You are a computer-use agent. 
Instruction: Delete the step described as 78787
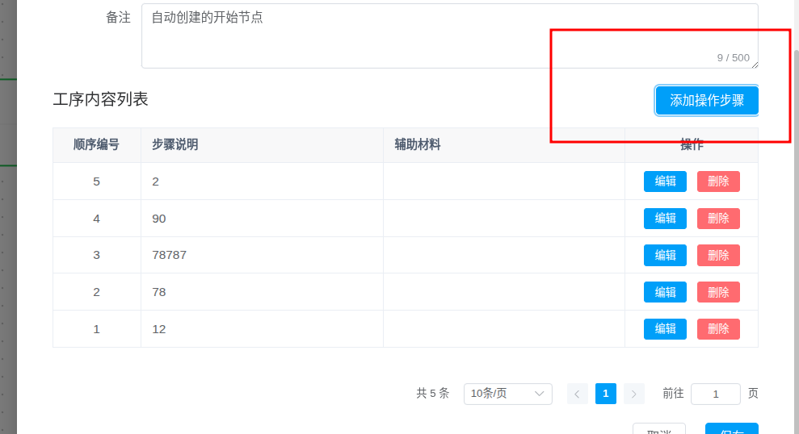(718, 256)
